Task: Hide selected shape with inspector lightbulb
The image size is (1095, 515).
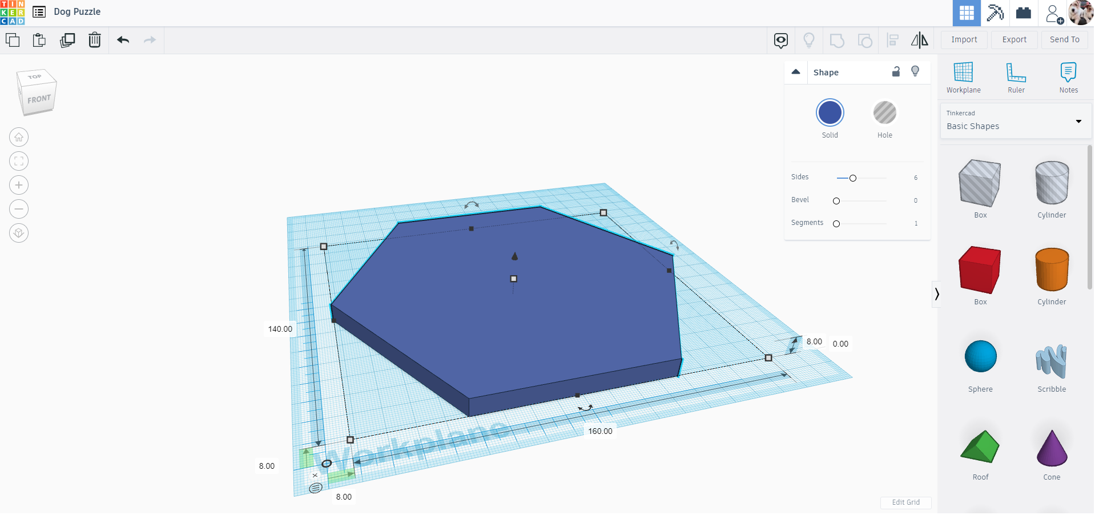Action: click(915, 71)
